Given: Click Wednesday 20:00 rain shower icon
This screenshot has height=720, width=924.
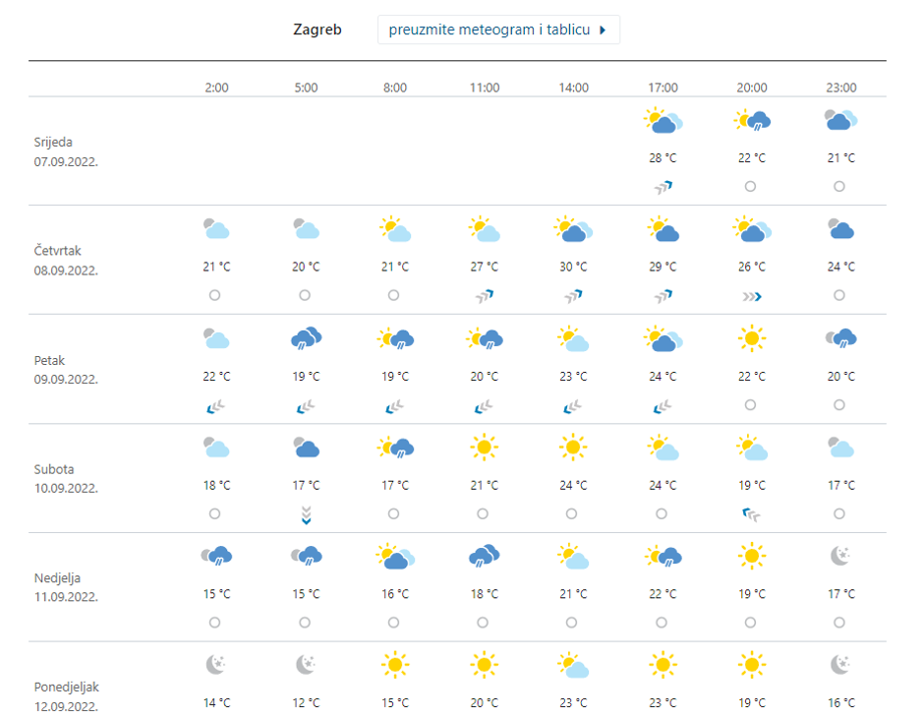Looking at the screenshot, I should [752, 122].
